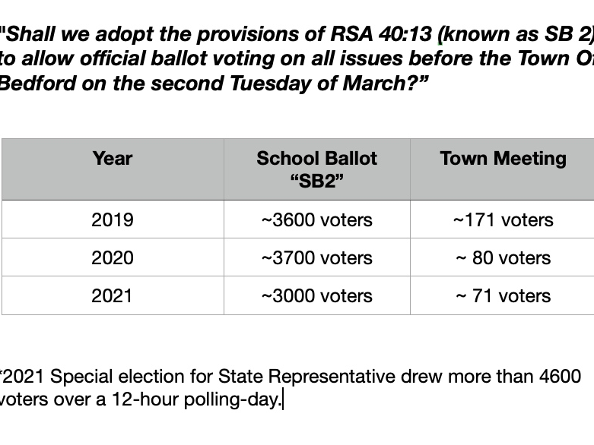Select the School Ballot "SB2" header cell
Image resolution: width=594 pixels, height=445 pixels.
click(316, 169)
